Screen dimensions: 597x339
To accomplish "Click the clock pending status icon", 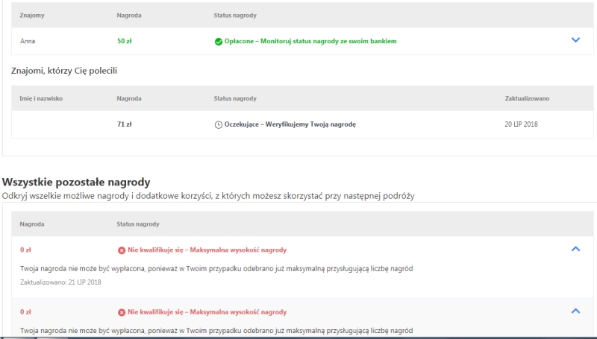I will 218,124.
